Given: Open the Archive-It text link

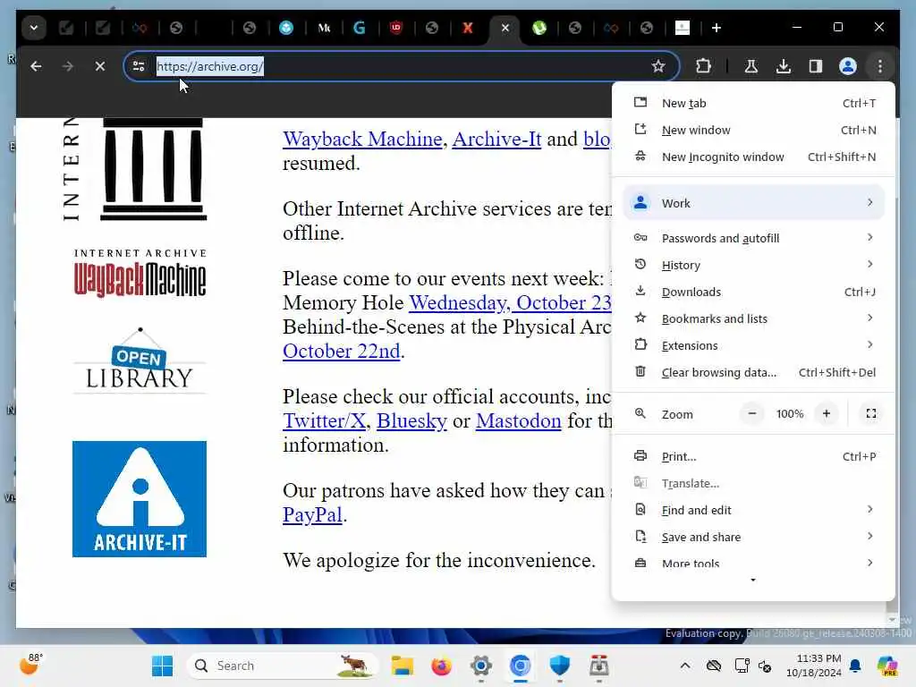Looking at the screenshot, I should click(496, 139).
